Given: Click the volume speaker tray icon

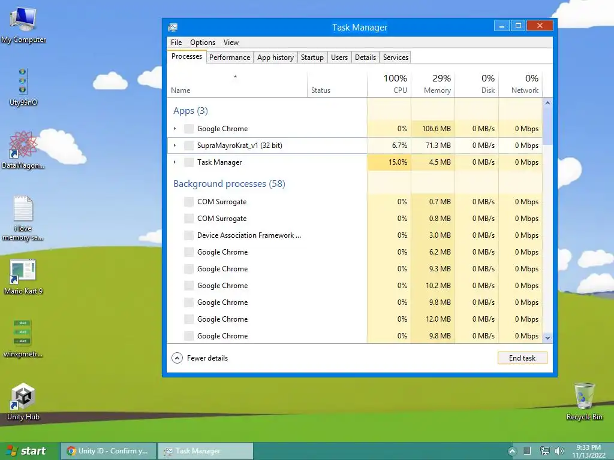Looking at the screenshot, I should pos(559,451).
